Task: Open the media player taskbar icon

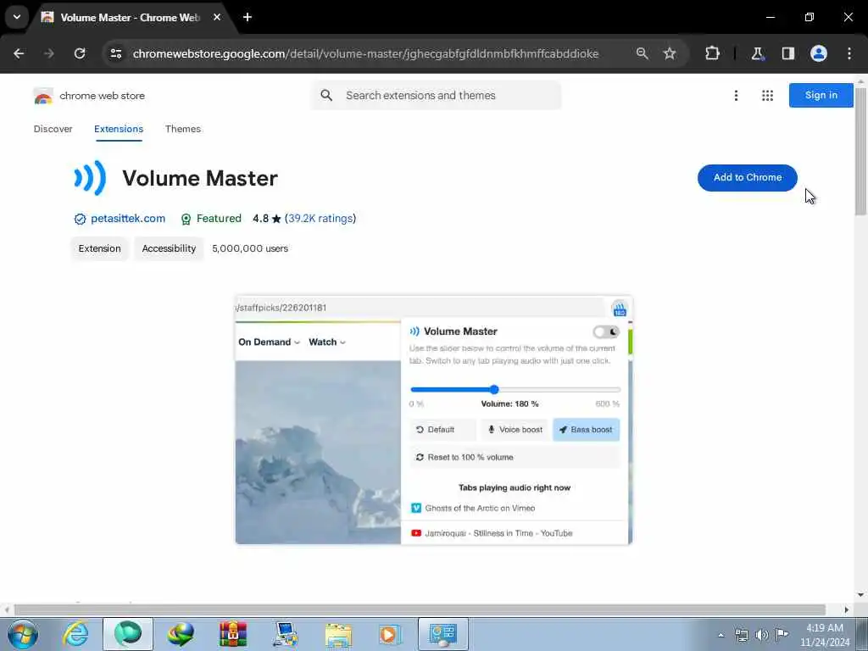Action: click(x=390, y=634)
